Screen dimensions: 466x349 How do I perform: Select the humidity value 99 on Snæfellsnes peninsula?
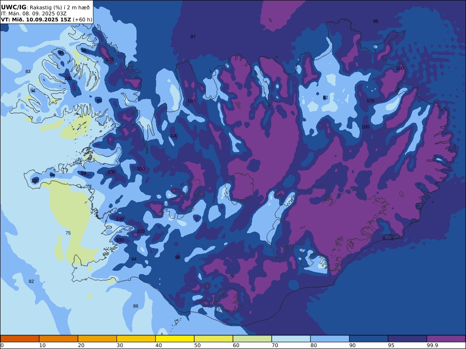pos(83,173)
